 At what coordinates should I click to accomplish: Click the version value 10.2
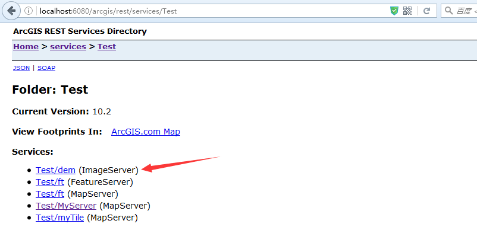pos(102,111)
